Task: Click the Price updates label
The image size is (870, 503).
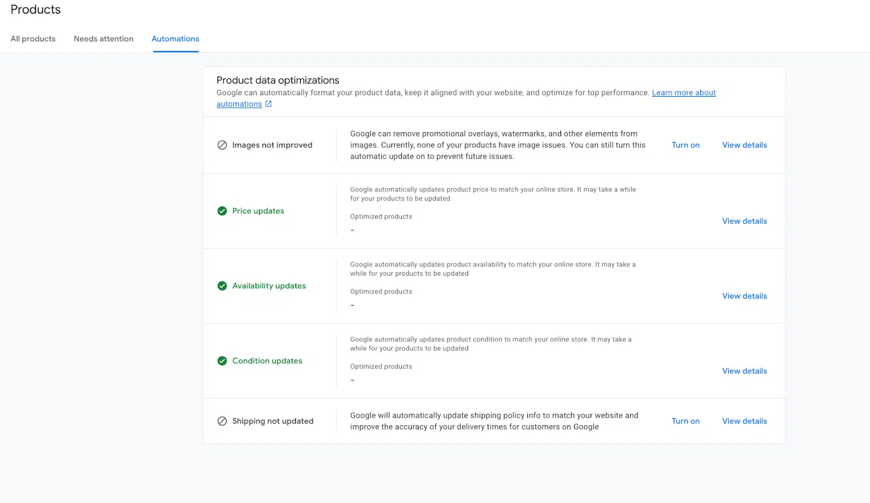Action: 258,211
